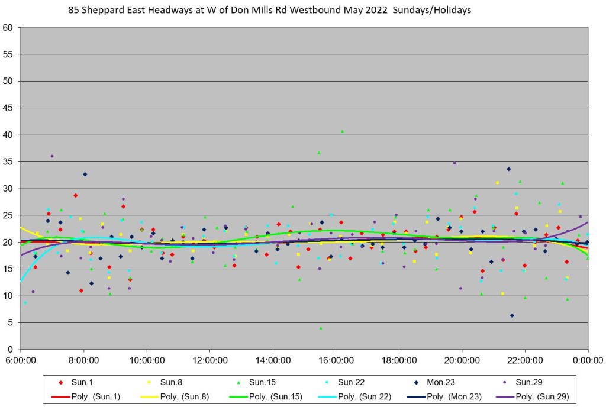Click the navy diamond Mon.23 legend marker
The height and width of the screenshot is (407, 606).
[x=424, y=383]
